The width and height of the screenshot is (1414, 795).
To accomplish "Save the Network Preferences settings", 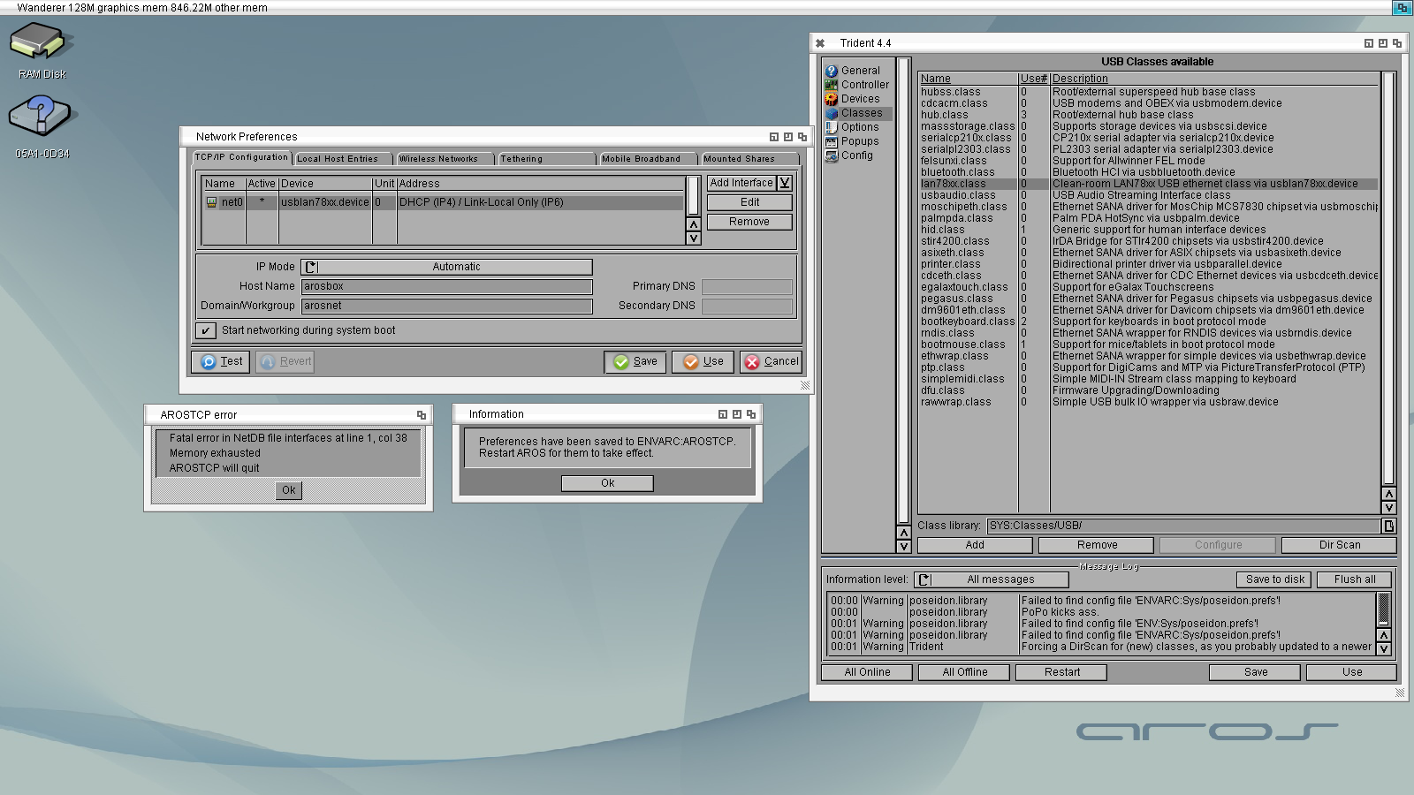I will (x=635, y=361).
